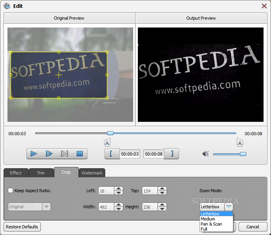Click the play-next-frame step button

[49, 154]
